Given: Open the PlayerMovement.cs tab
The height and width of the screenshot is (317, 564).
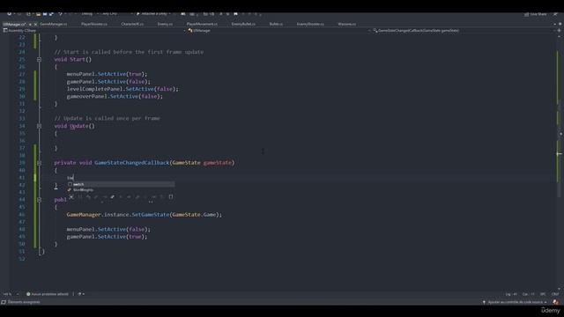Looking at the screenshot, I should click(x=202, y=24).
